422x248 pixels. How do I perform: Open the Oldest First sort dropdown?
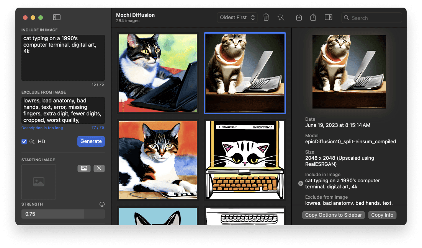237,18
